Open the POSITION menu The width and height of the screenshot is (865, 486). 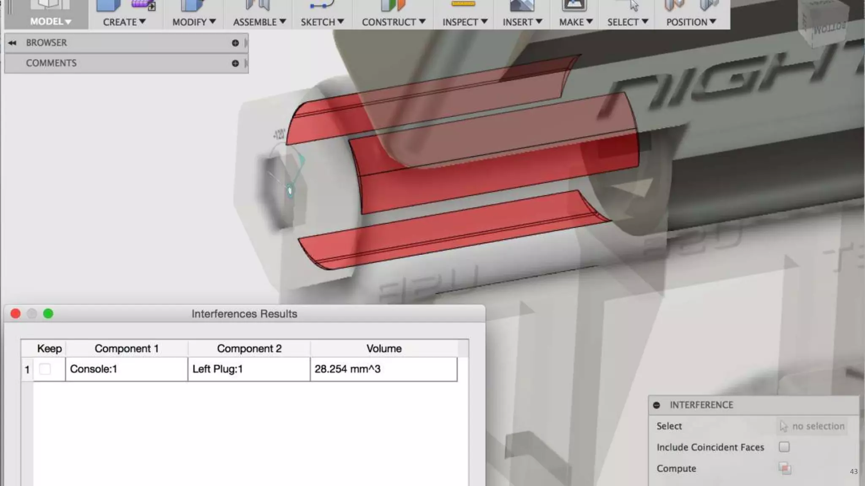tap(691, 22)
